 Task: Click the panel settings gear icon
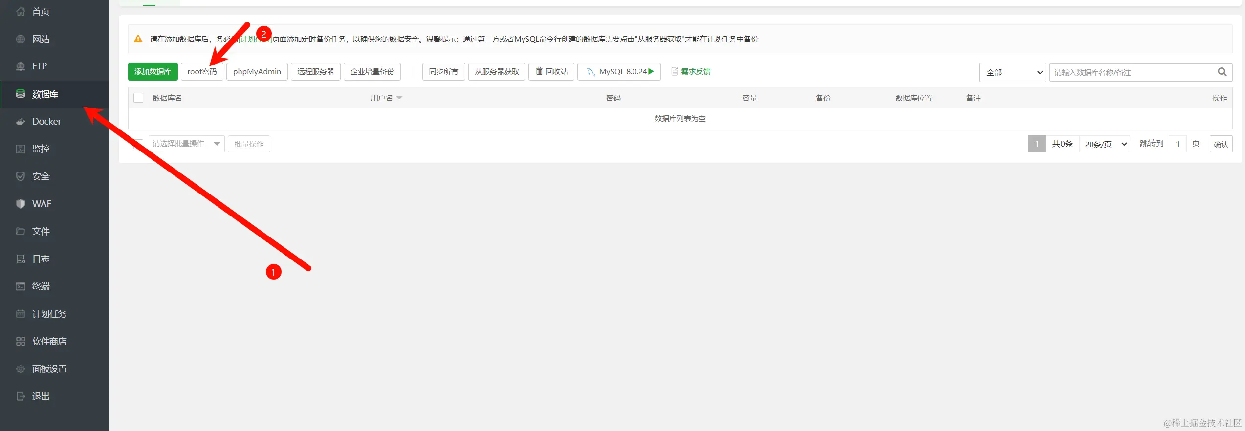pyautogui.click(x=21, y=369)
